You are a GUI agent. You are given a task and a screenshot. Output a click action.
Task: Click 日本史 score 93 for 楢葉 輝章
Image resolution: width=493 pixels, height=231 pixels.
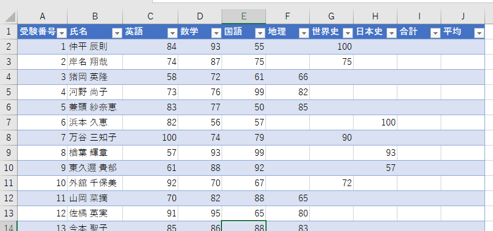point(375,153)
